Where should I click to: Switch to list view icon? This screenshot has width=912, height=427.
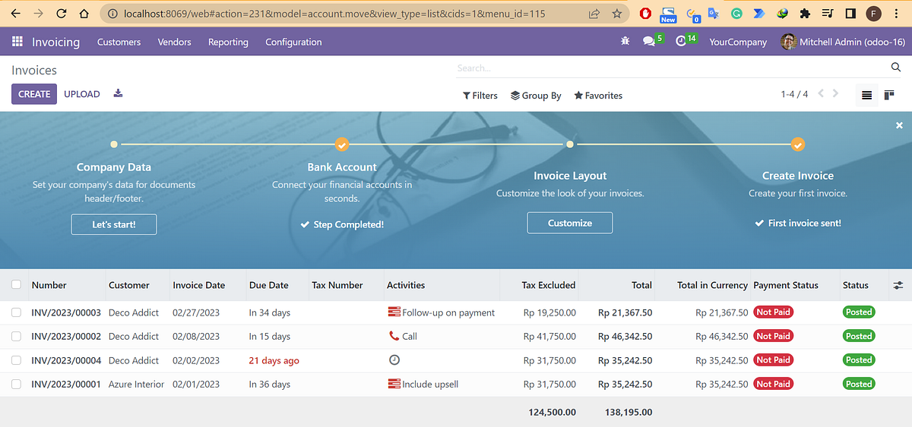click(x=866, y=95)
